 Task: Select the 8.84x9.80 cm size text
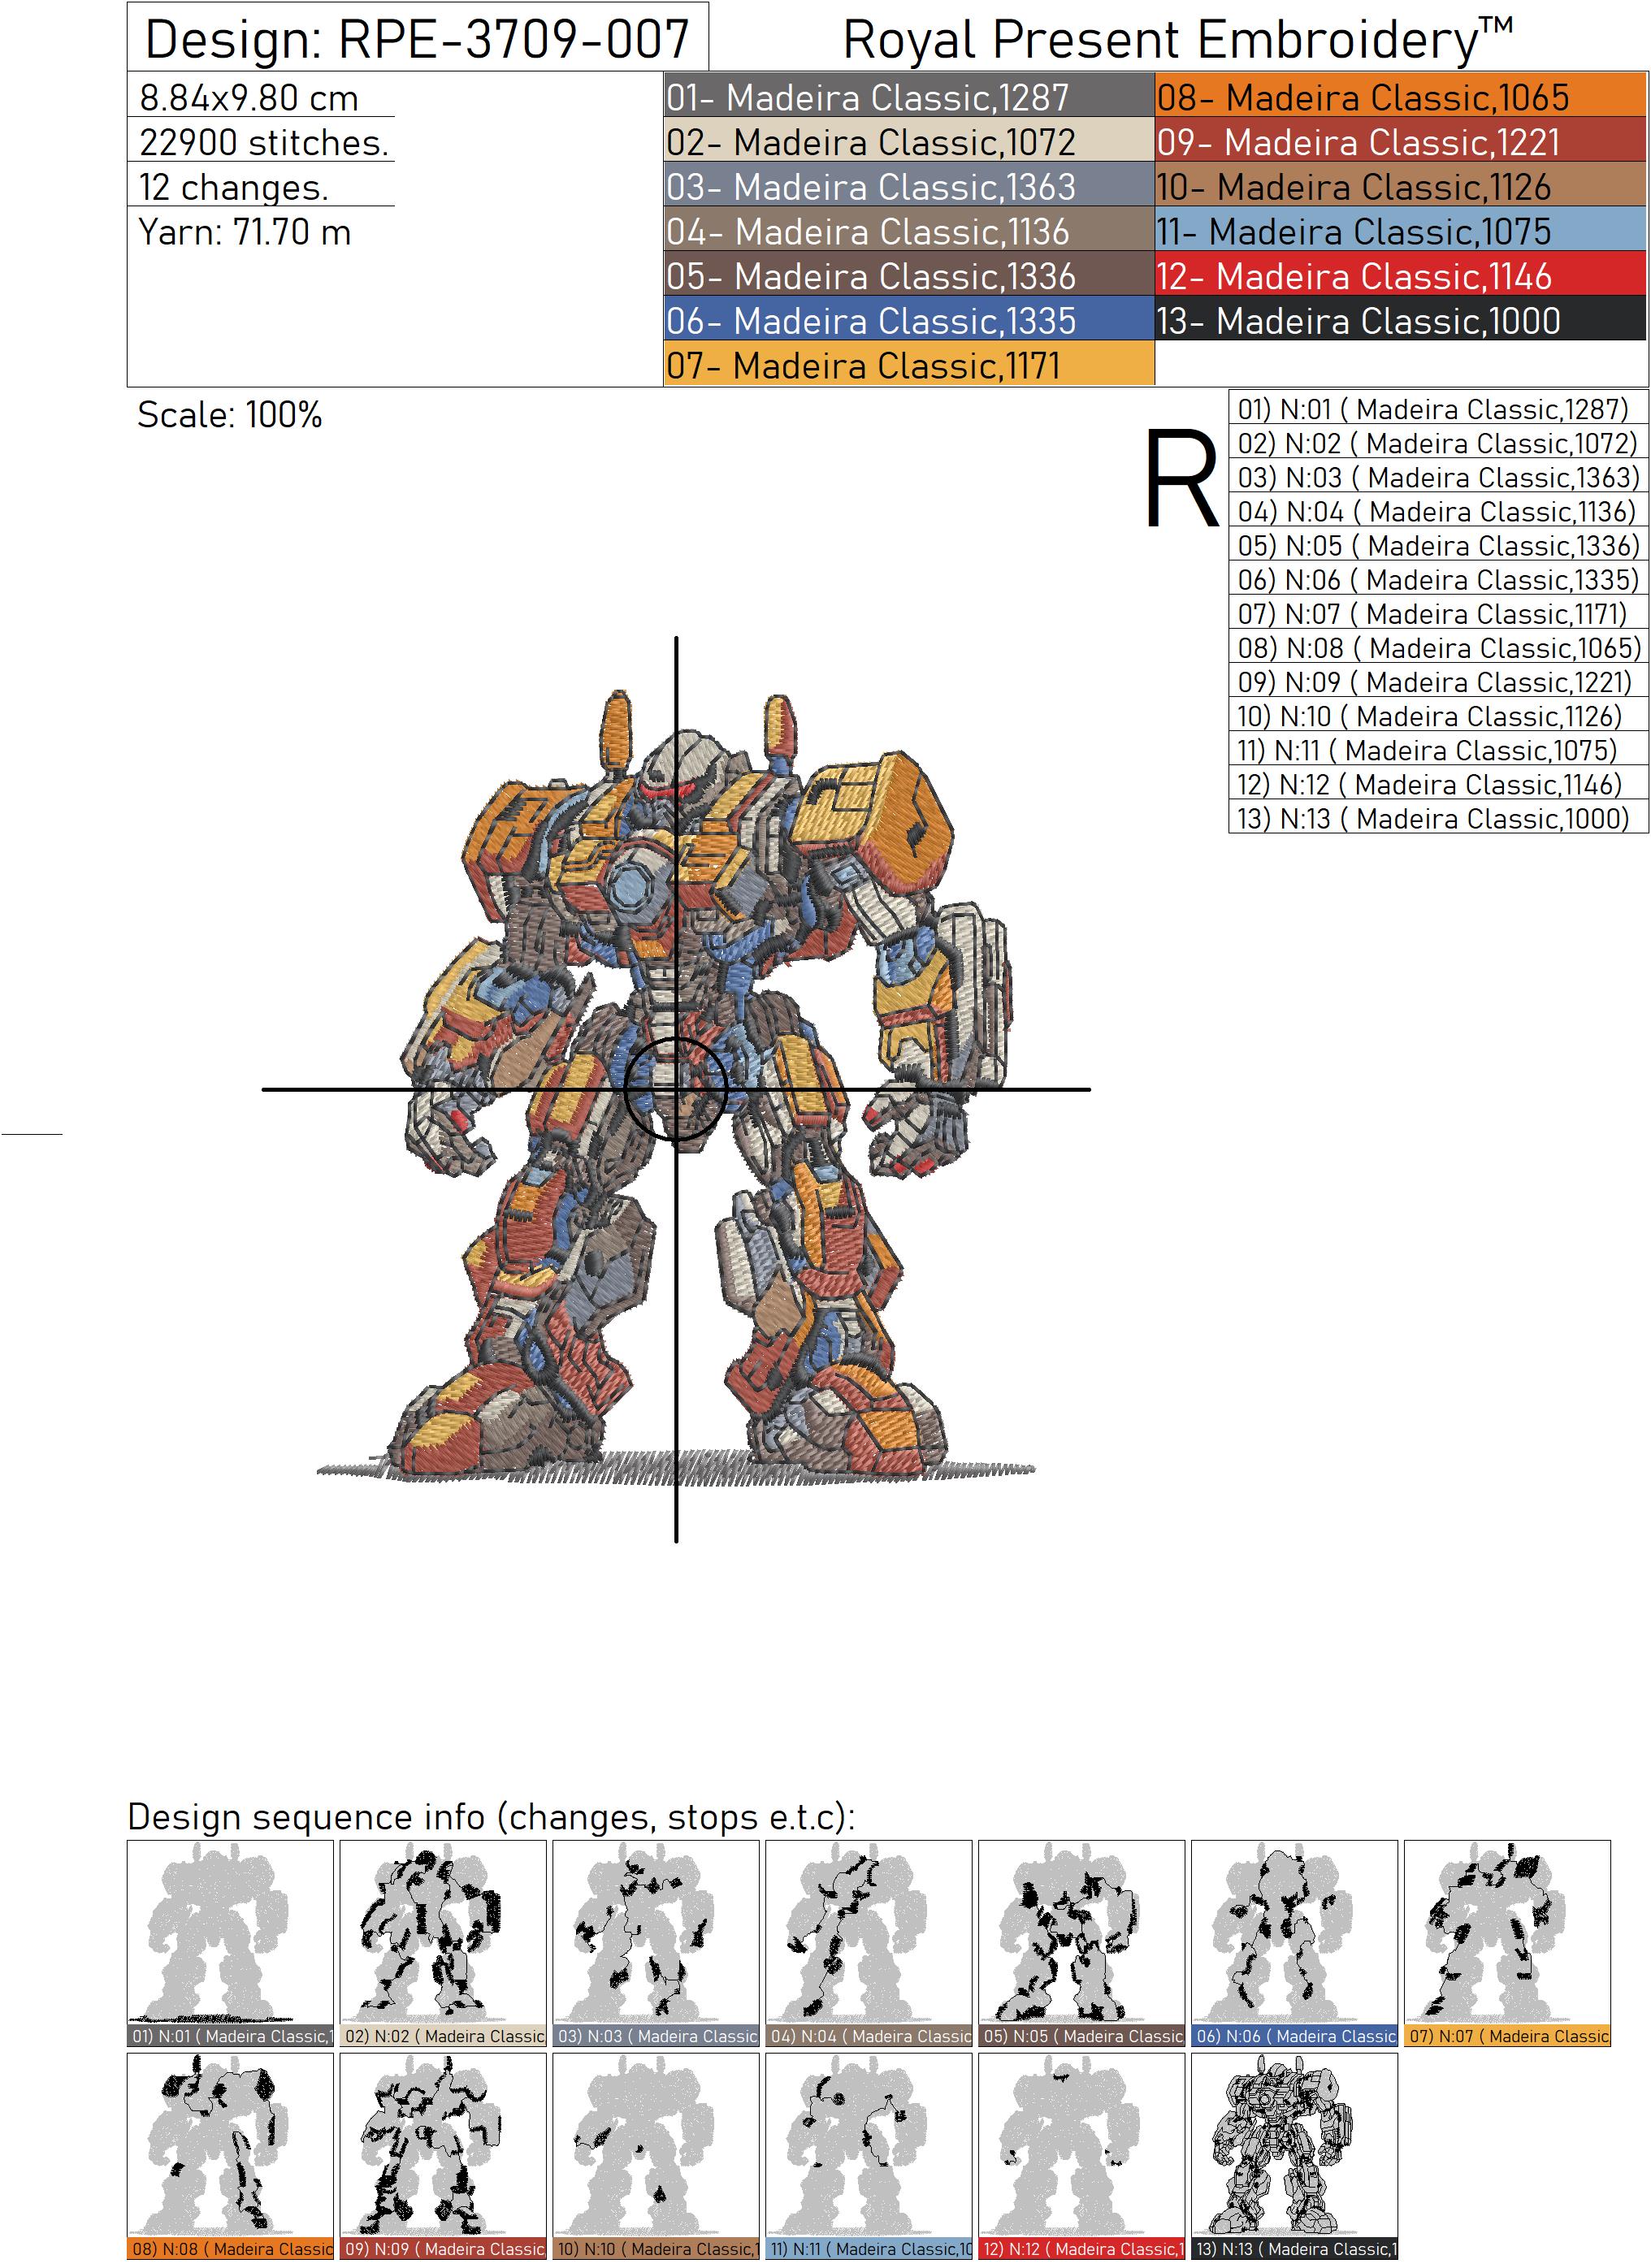coord(249,98)
